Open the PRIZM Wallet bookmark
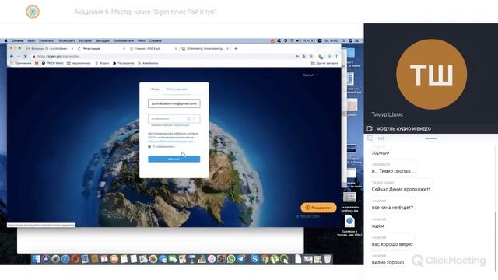This screenshot has height=280, width=498. tap(53, 63)
